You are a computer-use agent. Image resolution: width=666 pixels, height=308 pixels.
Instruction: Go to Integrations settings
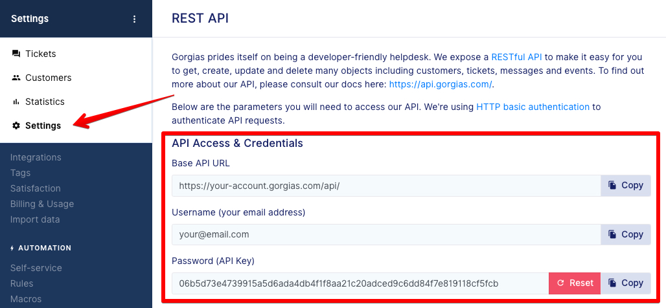point(36,157)
